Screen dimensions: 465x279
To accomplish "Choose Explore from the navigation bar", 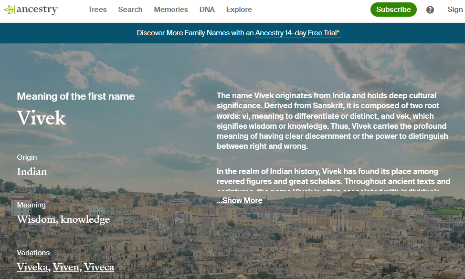I will [x=239, y=10].
